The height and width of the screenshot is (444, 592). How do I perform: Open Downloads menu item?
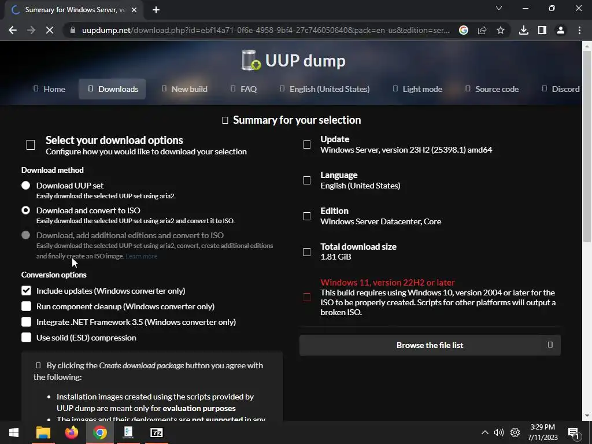tap(112, 89)
